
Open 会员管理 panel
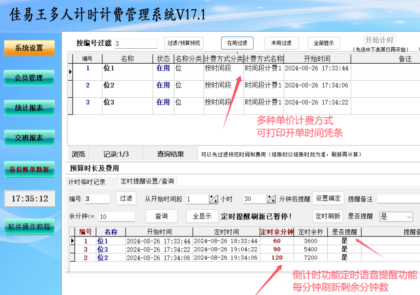pyautogui.click(x=29, y=78)
